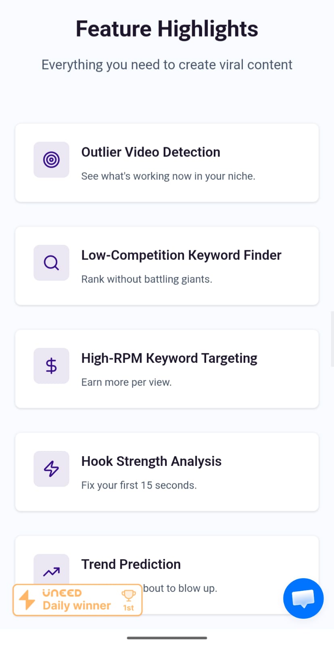The width and height of the screenshot is (334, 647).
Task: Tap the "Everything you need" subtitle text
Action: [167, 65]
